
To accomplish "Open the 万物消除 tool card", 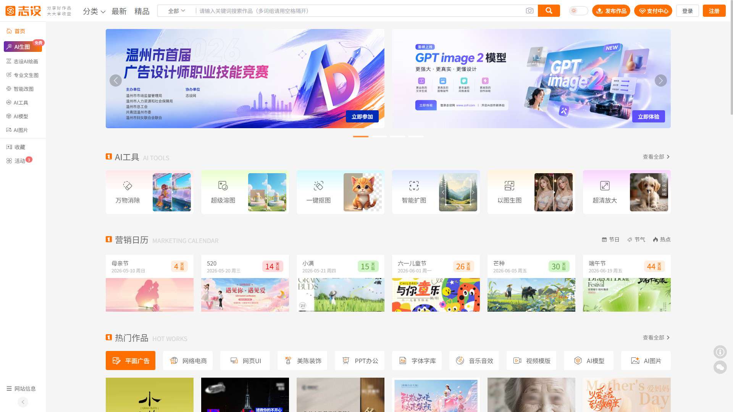I will [x=150, y=192].
